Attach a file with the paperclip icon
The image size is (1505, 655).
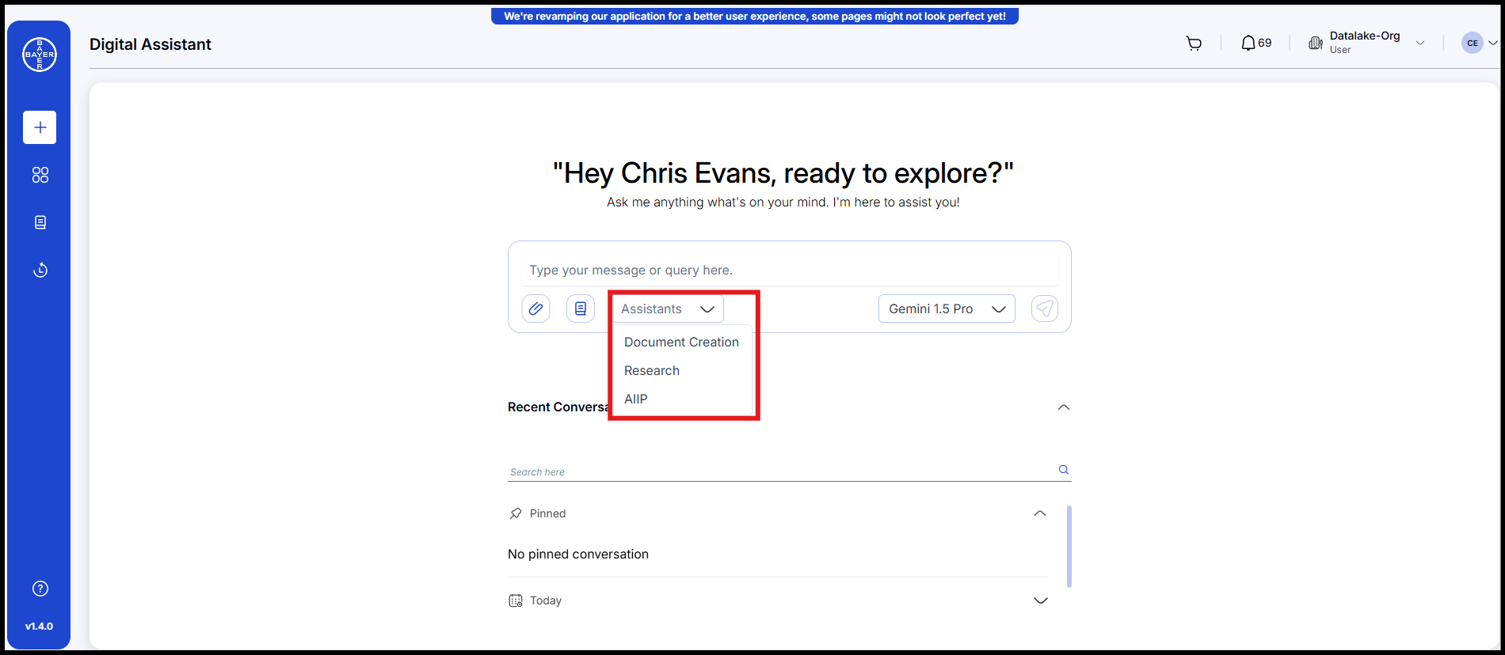(535, 309)
